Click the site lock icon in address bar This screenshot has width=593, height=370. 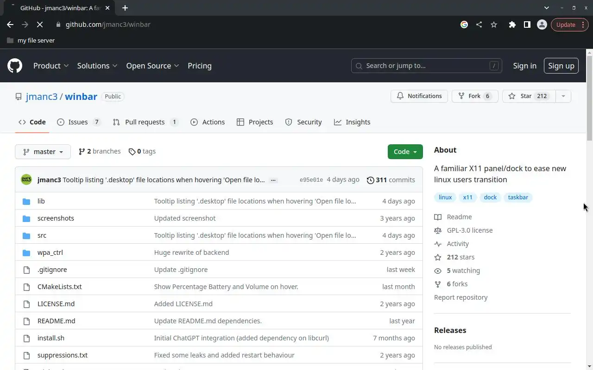coord(58,25)
